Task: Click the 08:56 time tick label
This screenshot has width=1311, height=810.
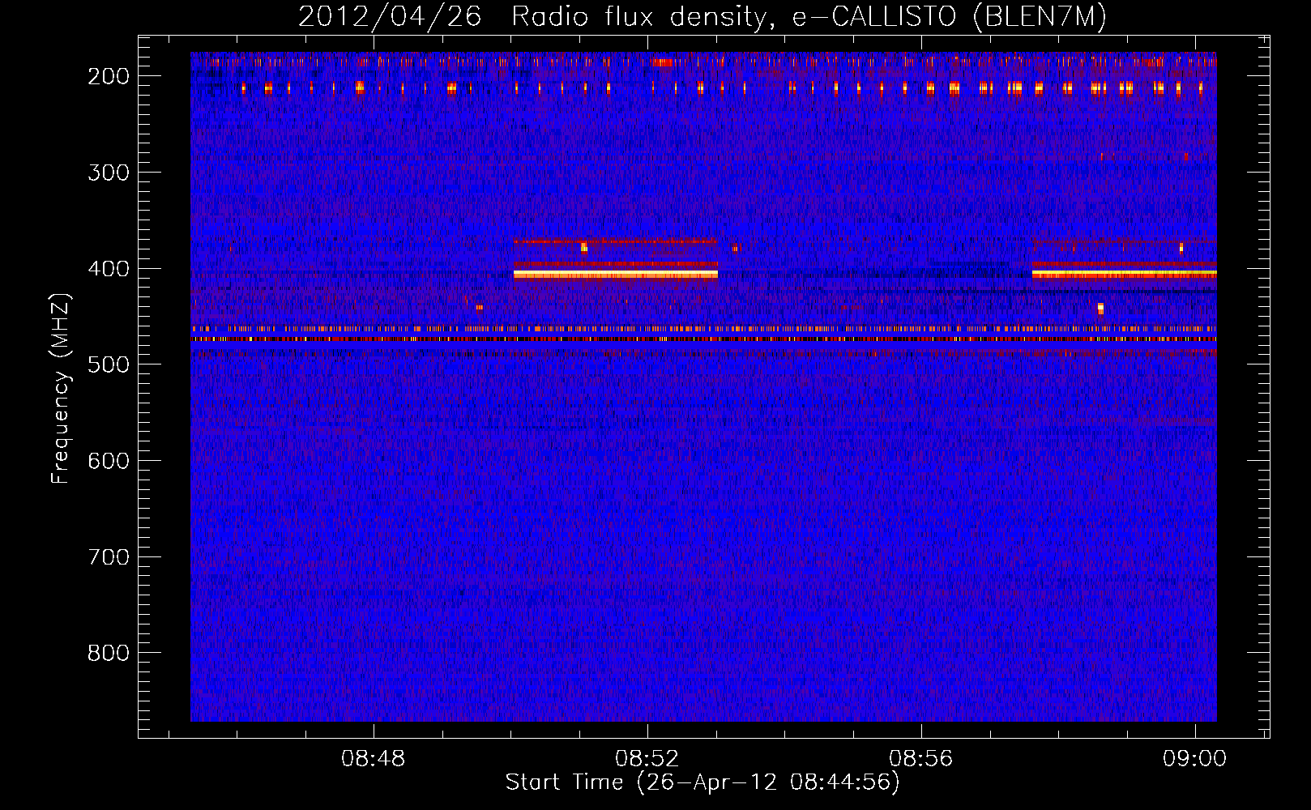Action: (x=921, y=759)
